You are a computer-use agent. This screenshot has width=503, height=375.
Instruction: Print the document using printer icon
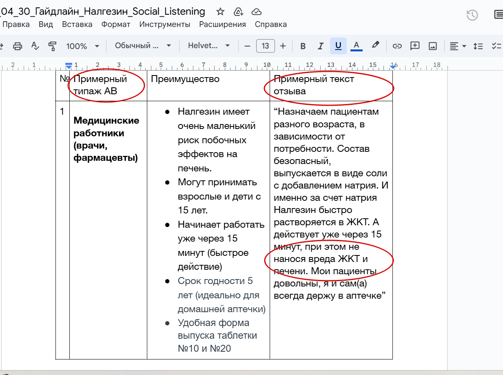[18, 46]
